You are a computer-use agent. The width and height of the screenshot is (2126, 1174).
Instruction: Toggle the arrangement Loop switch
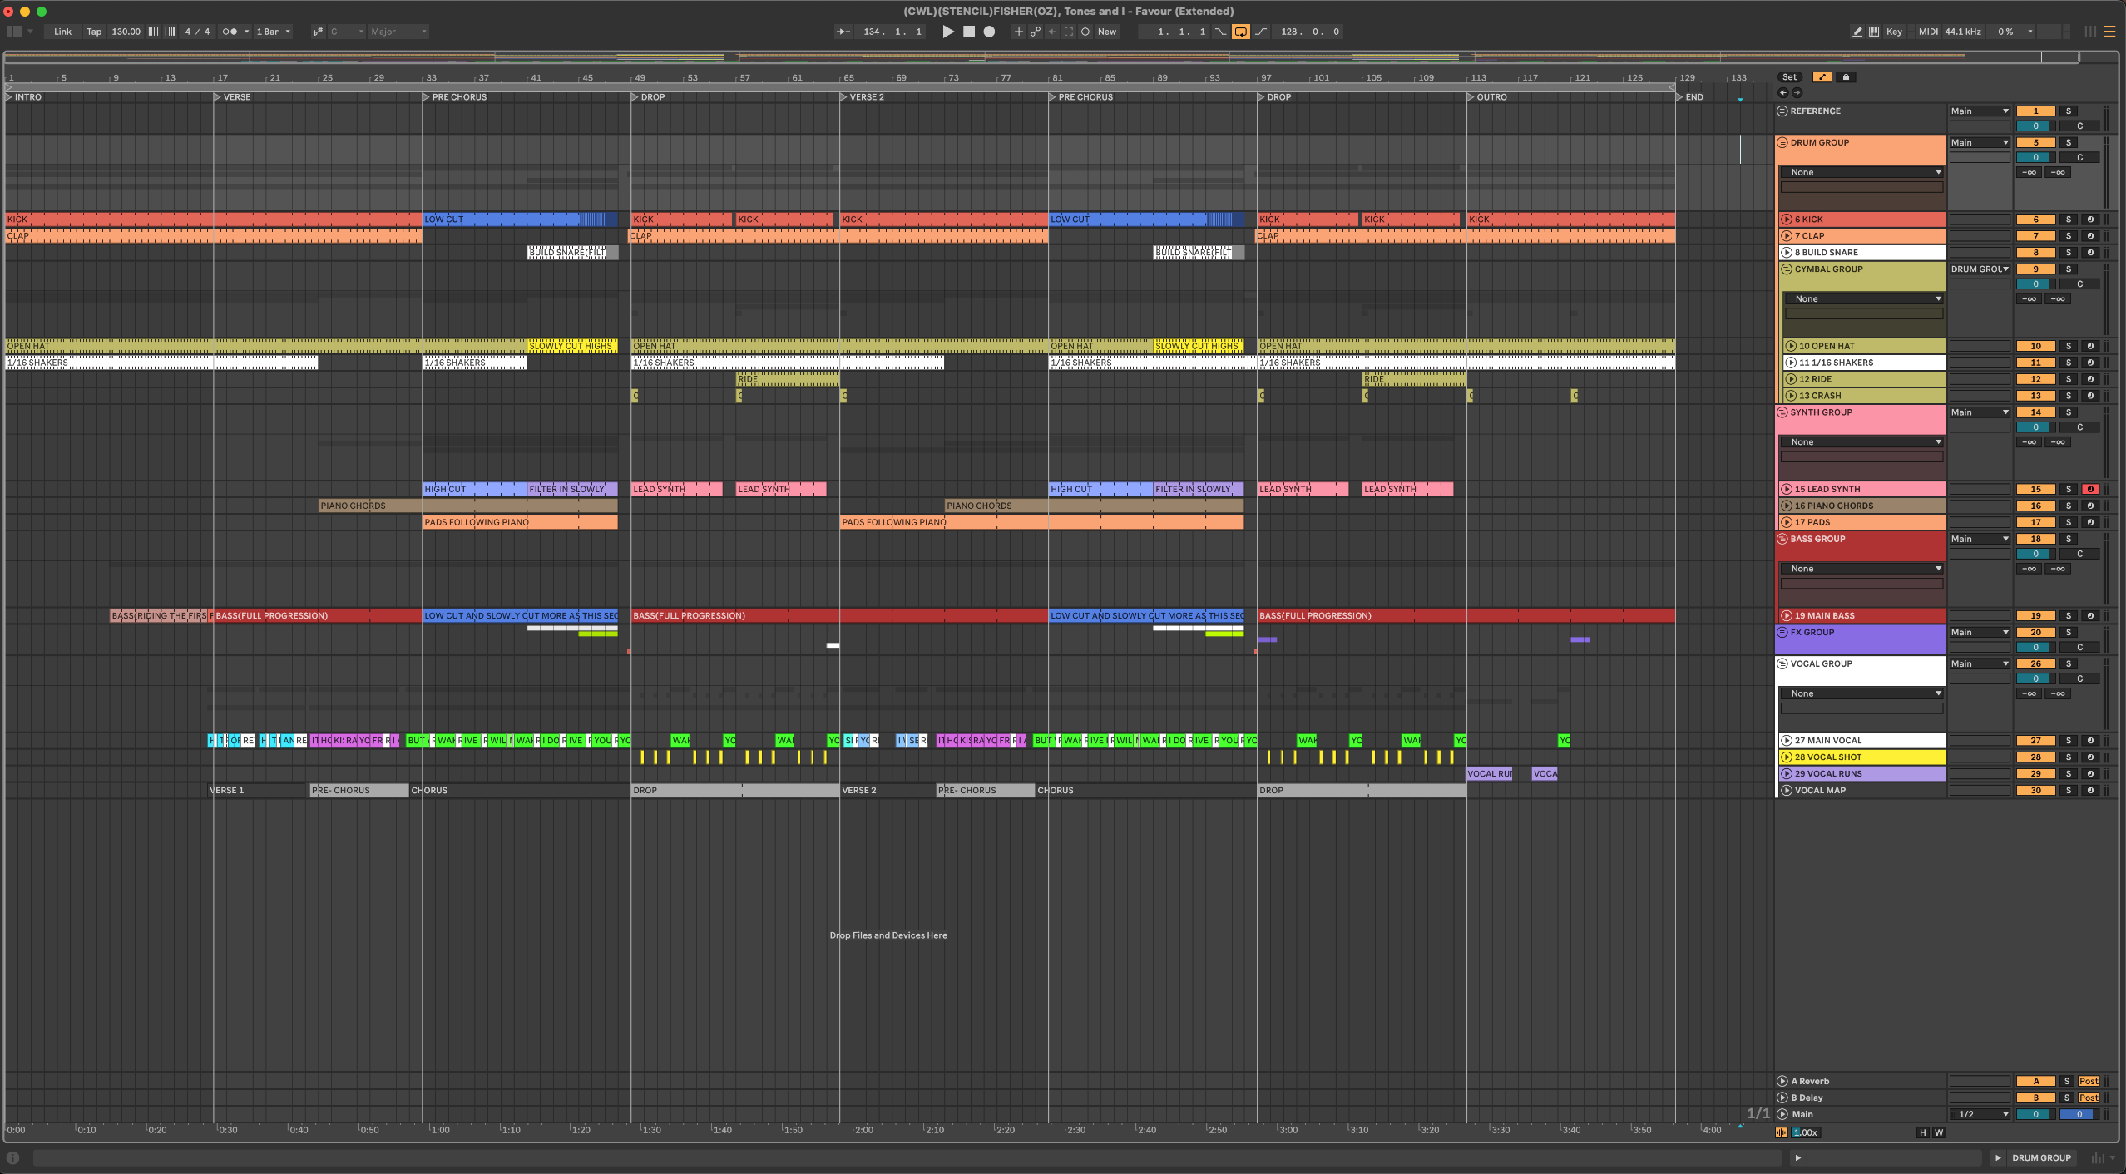click(1240, 32)
